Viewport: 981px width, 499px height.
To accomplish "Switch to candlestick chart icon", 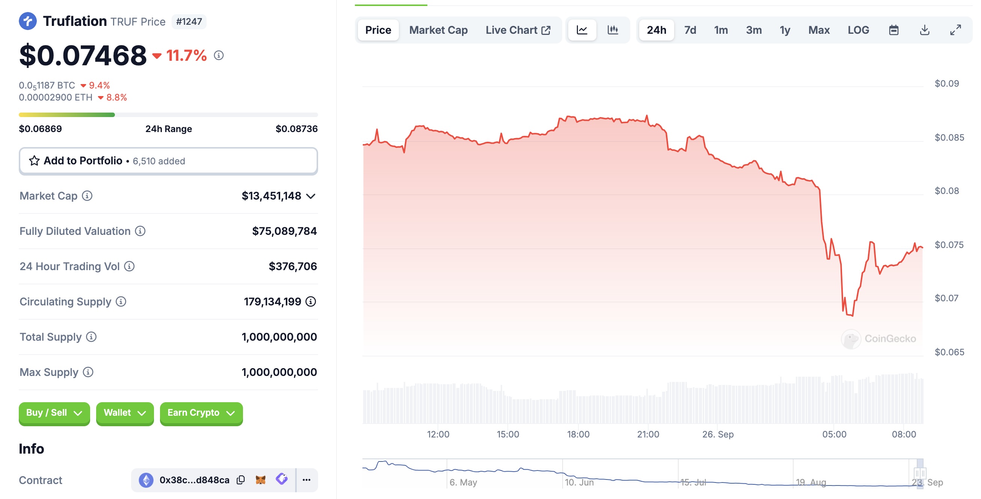I will coord(613,30).
